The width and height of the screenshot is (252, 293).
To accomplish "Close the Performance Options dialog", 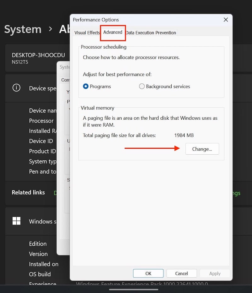I will (x=226, y=20).
